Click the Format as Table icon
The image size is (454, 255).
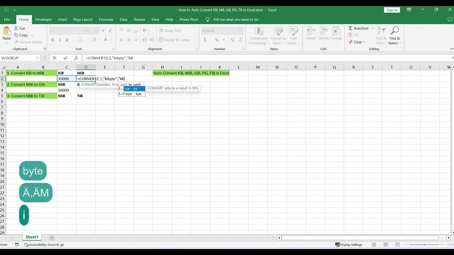click(278, 36)
